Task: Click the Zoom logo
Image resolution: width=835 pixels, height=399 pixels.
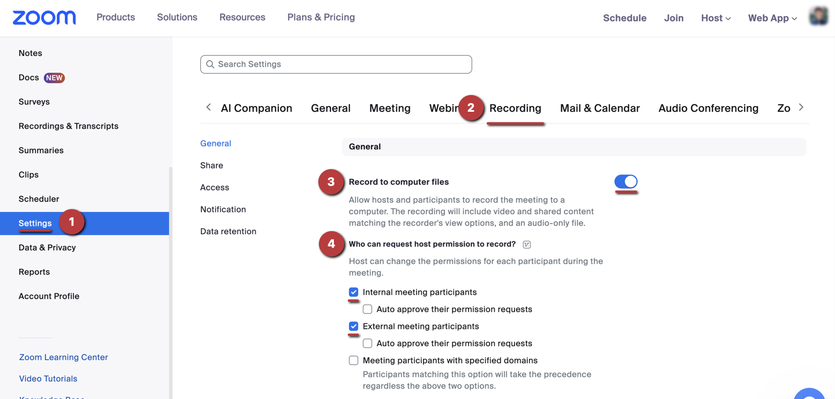Action: pyautogui.click(x=43, y=17)
